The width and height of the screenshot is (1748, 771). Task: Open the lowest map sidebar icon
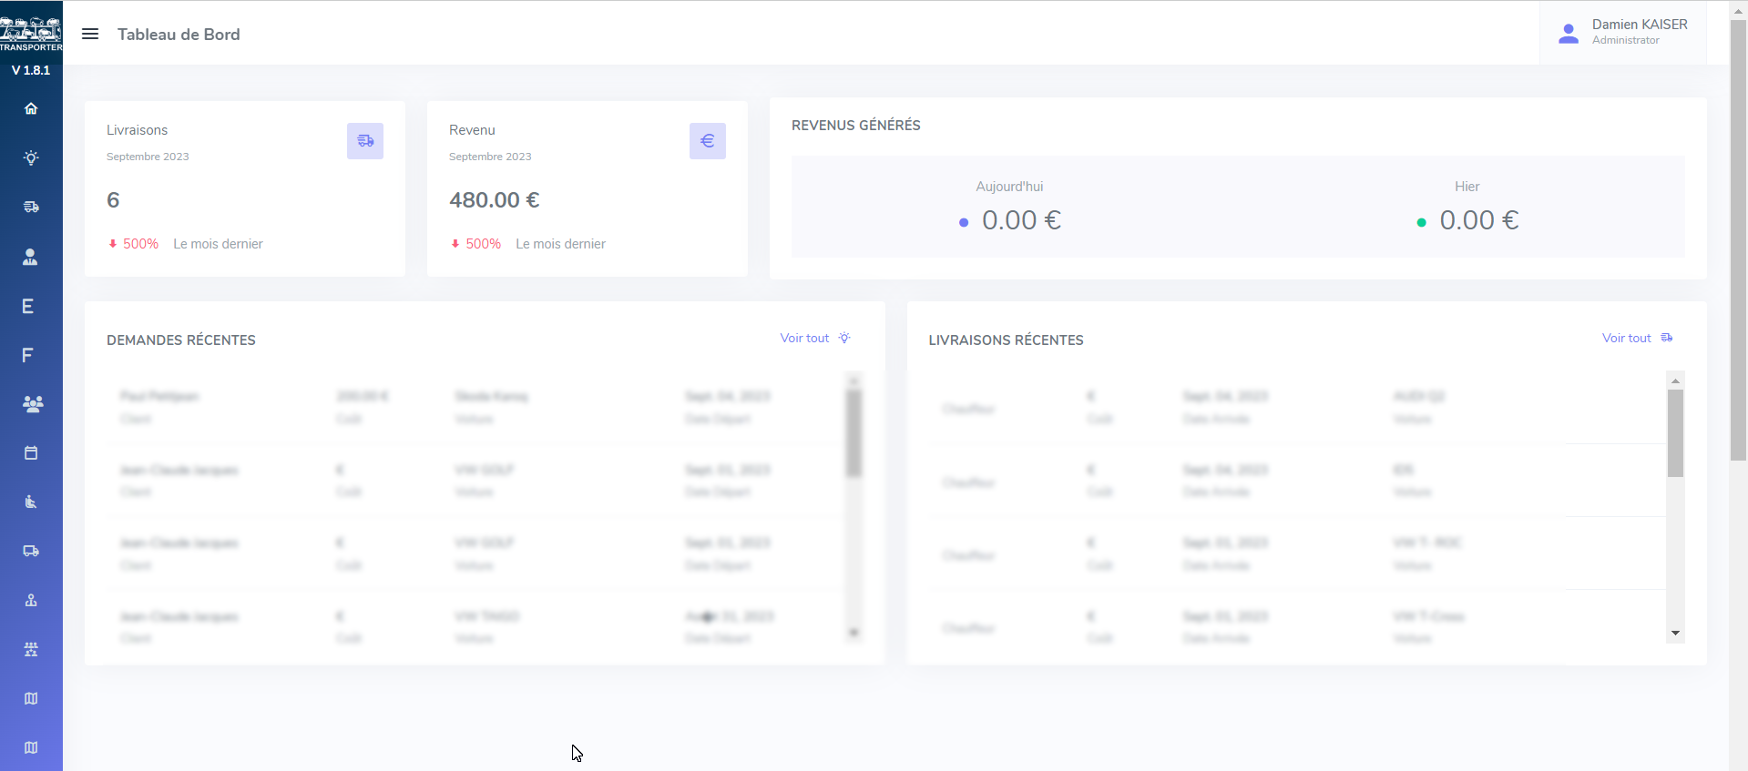pos(31,747)
